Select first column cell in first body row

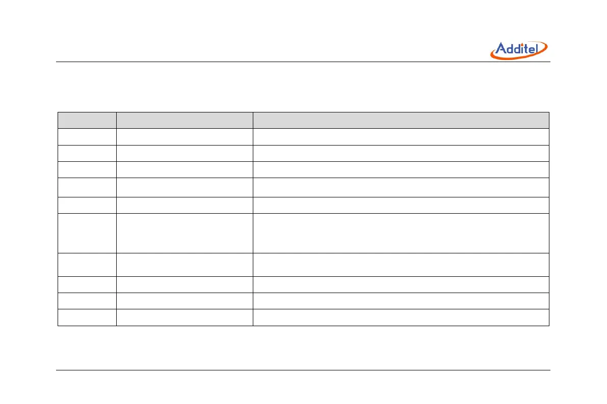click(87, 137)
